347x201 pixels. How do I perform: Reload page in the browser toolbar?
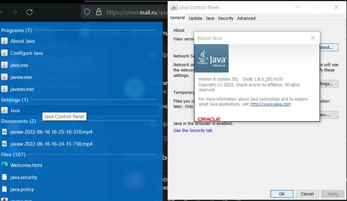pos(30,12)
